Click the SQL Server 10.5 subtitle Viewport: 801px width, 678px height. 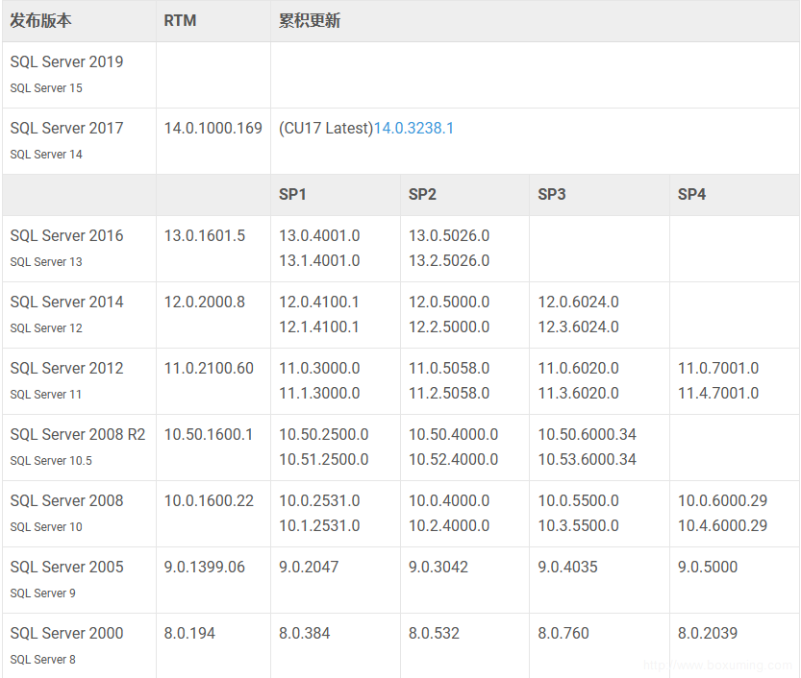[x=51, y=461]
